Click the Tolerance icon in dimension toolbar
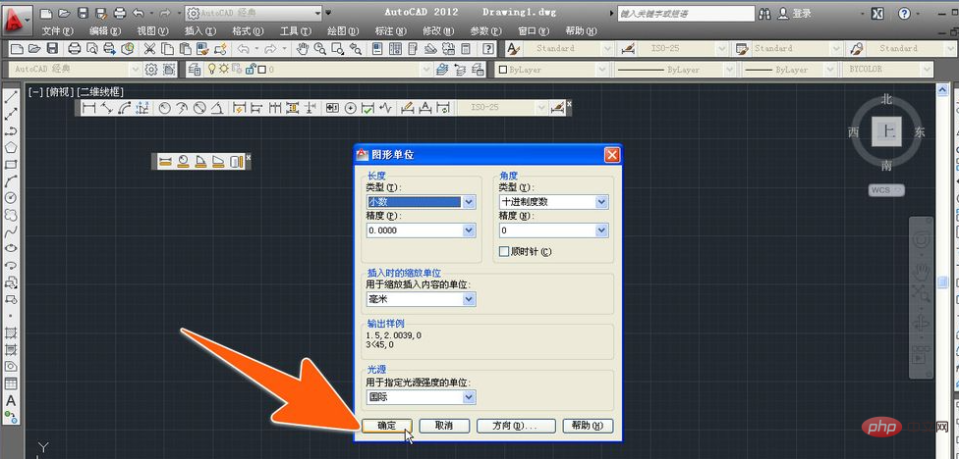The width and height of the screenshot is (959, 459). (333, 108)
